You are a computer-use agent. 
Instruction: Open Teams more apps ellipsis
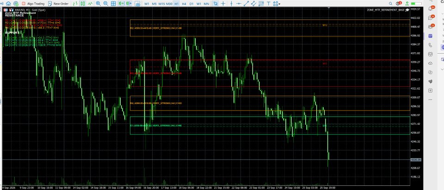431,100
